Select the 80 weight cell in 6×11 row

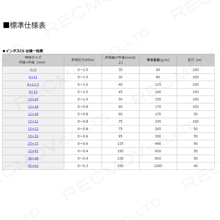coord(158,77)
